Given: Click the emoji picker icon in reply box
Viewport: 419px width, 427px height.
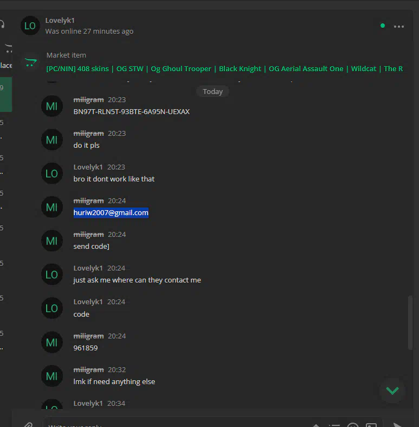Looking at the screenshot, I should coord(353,425).
